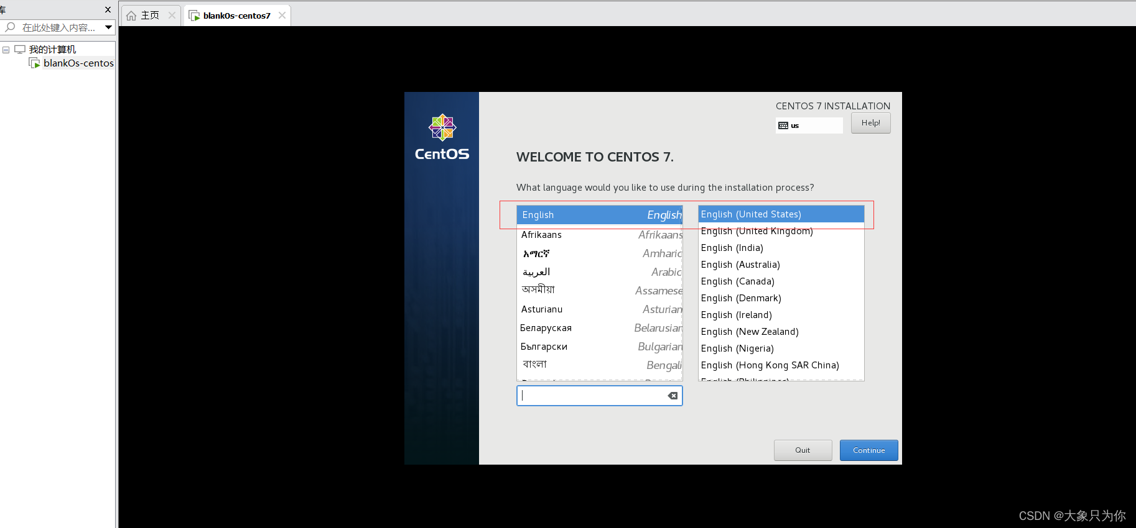Click the us keyboard layout indicator
1136x528 pixels.
tap(809, 125)
